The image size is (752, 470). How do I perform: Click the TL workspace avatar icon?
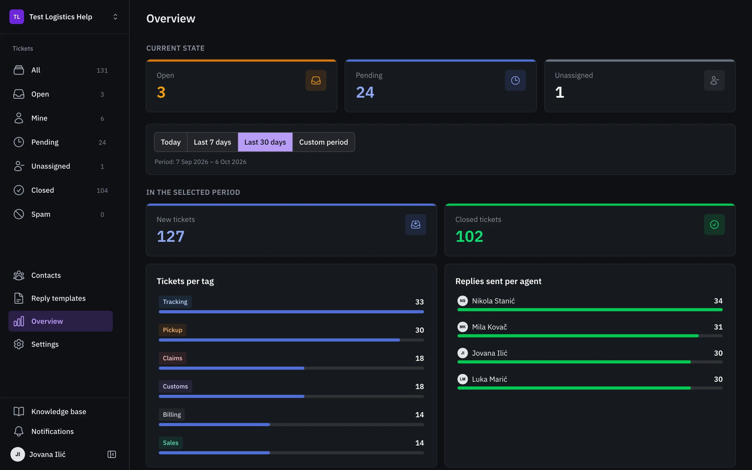[x=16, y=17]
